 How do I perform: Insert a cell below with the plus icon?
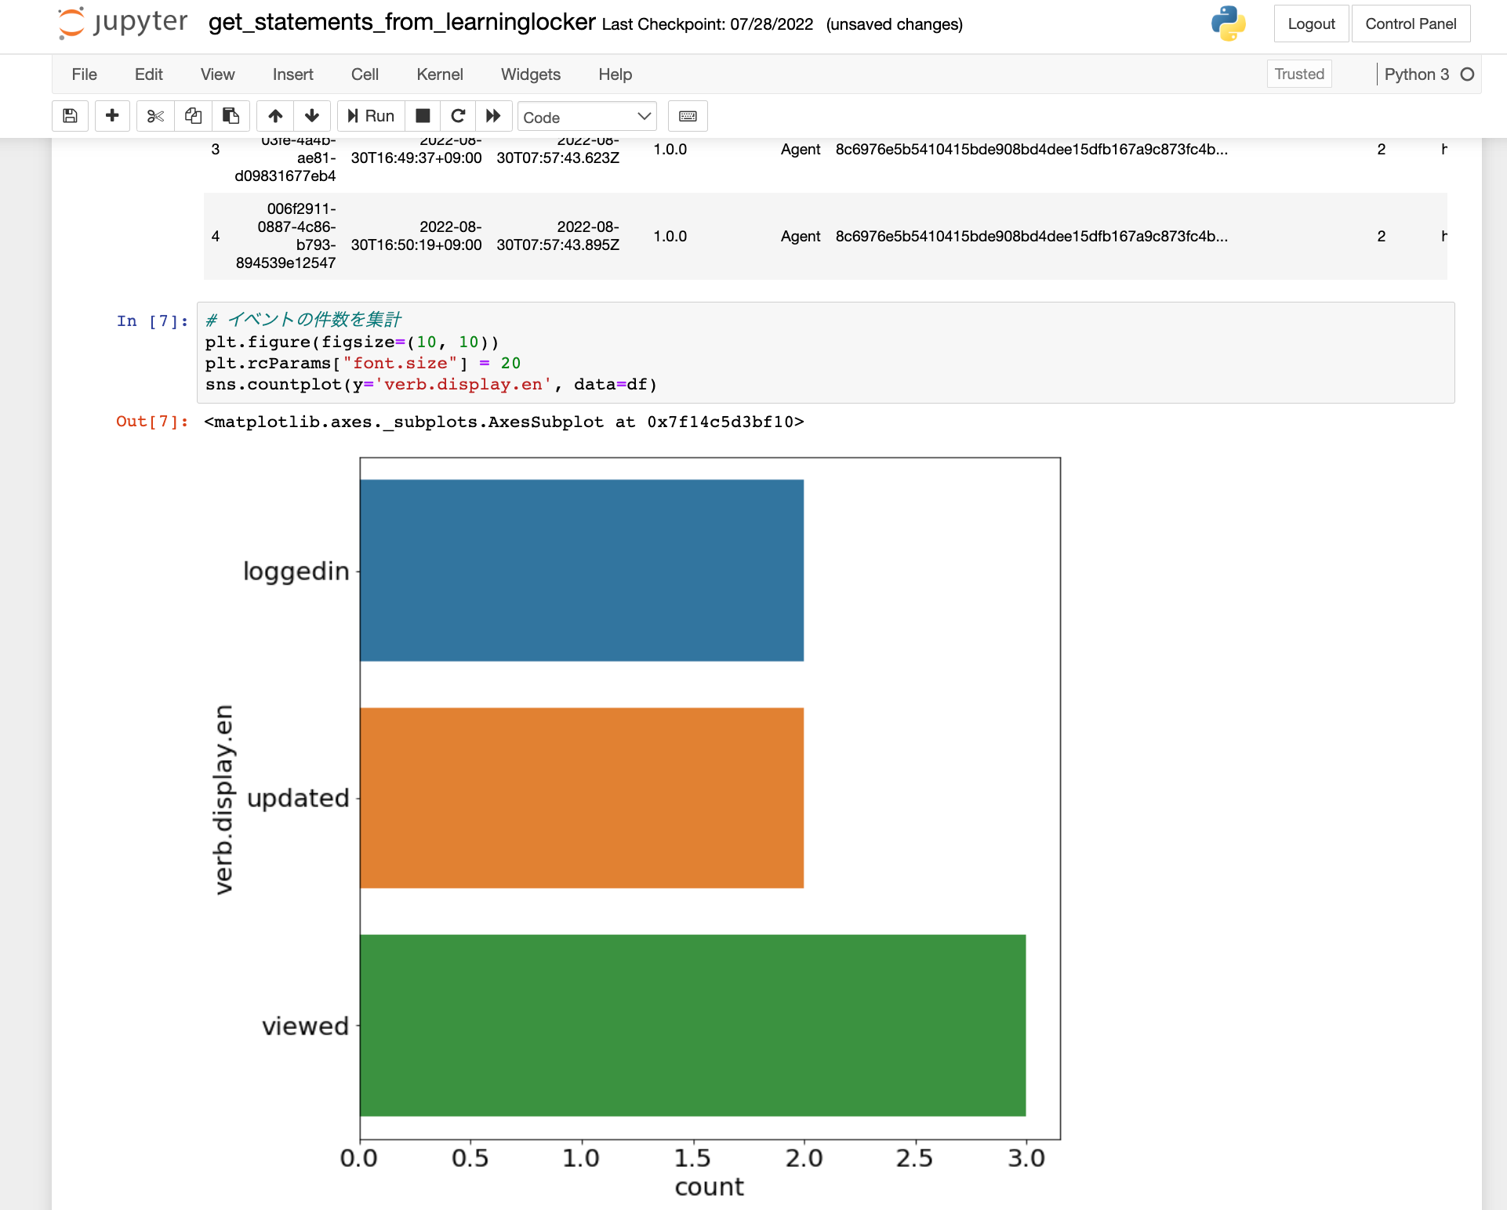pos(112,116)
